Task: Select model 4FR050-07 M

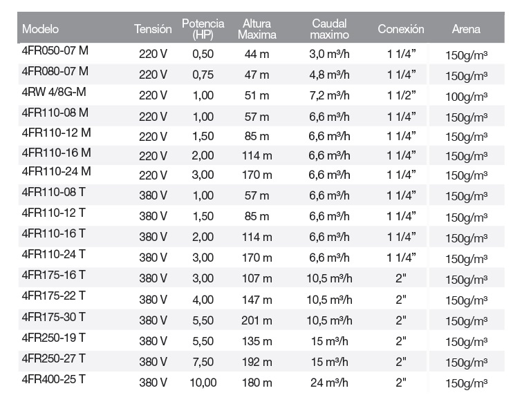Action: tap(55, 50)
